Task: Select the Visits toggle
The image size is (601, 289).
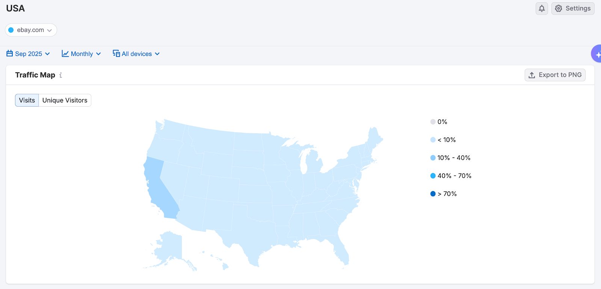Action: click(27, 100)
